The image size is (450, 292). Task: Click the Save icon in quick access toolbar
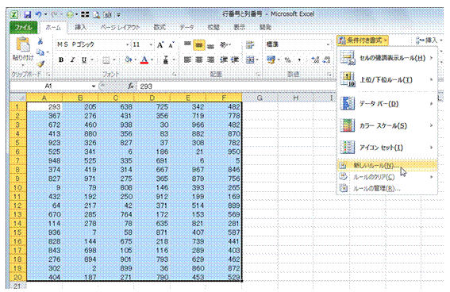tap(27, 14)
